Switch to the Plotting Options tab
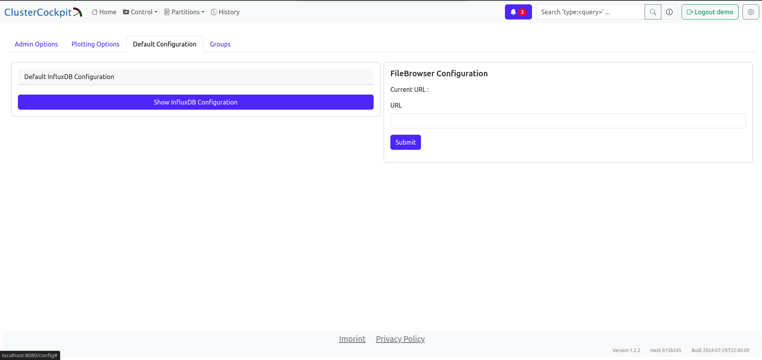The image size is (762, 360). tap(95, 44)
